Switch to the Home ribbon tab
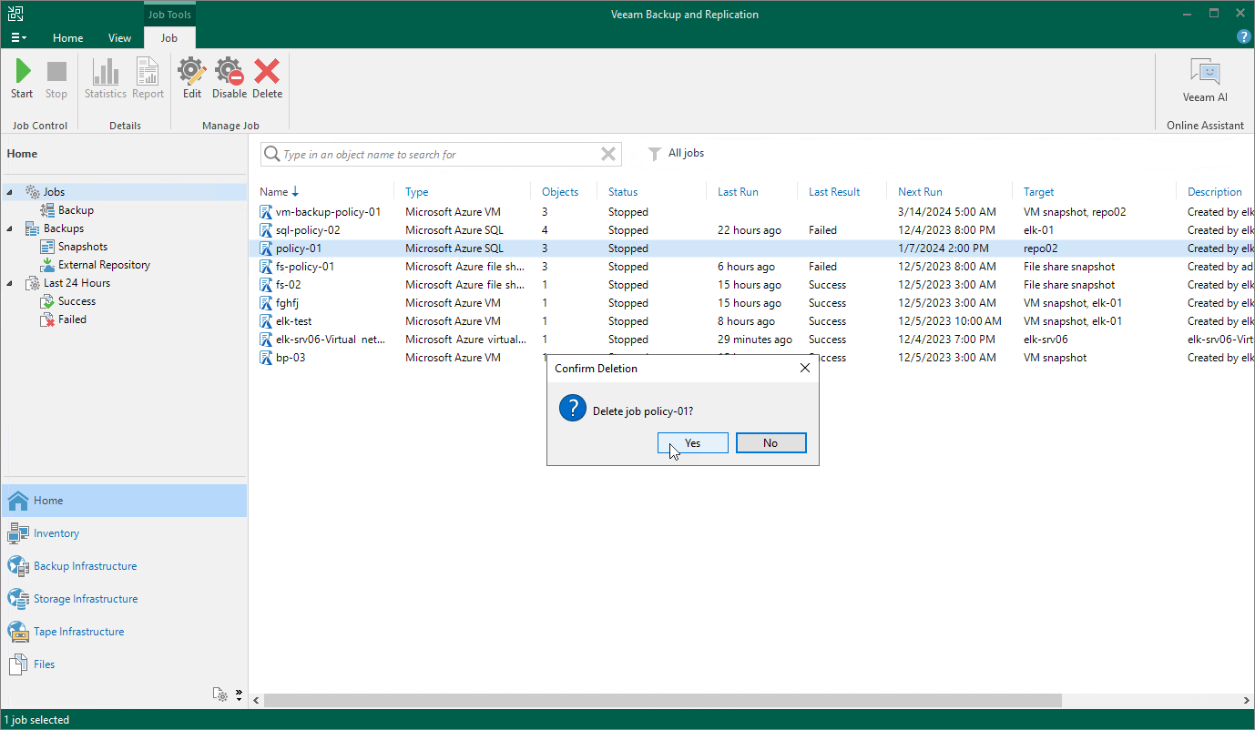Viewport: 1255px width, 730px height. pos(68,38)
